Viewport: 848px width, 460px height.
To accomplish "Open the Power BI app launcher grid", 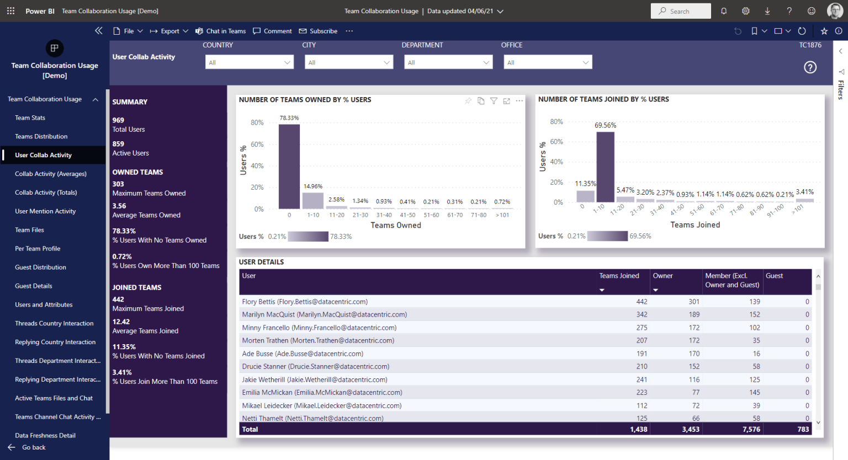I will click(10, 11).
